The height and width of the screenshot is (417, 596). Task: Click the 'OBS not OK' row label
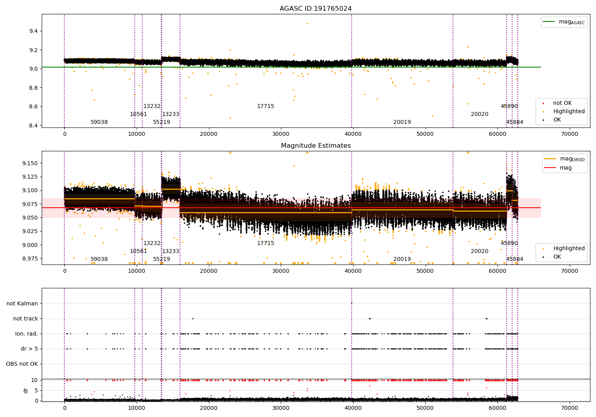point(22,364)
